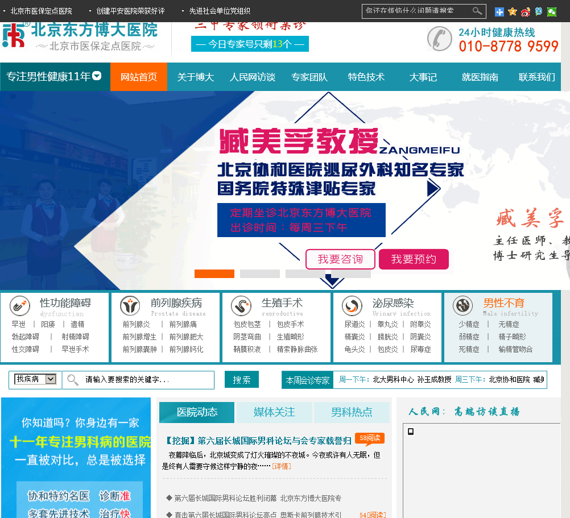
Task: Click the telephone hotline icon
Action: tap(440, 38)
